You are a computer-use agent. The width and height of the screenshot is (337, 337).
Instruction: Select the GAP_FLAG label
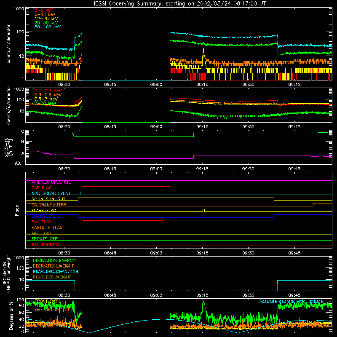tap(41, 188)
